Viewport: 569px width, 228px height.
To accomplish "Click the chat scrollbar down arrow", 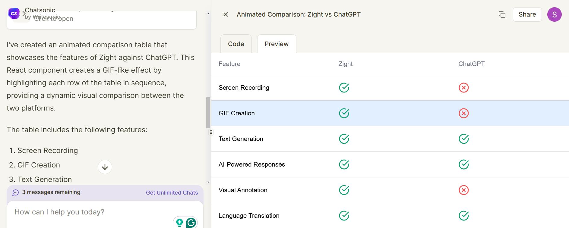I will (x=208, y=182).
